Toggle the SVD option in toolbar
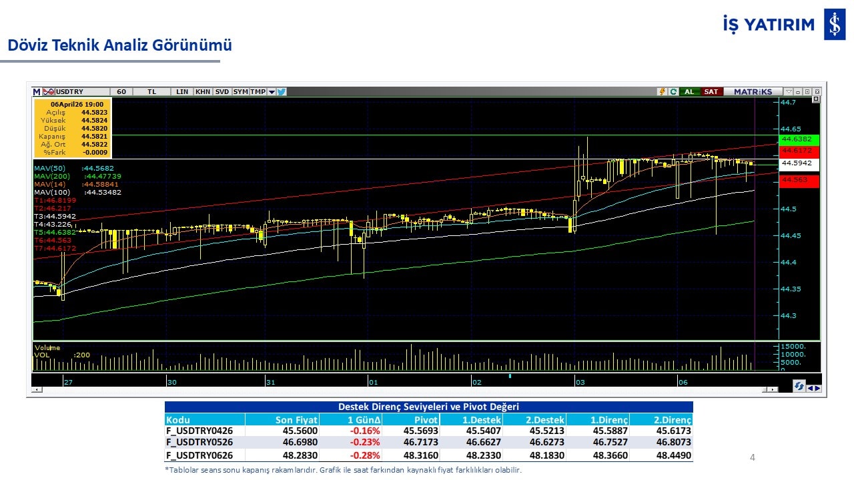 click(x=222, y=92)
